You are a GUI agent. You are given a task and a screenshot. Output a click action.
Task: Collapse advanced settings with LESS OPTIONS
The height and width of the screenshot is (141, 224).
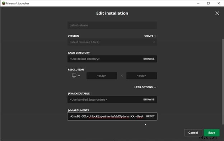145,87
